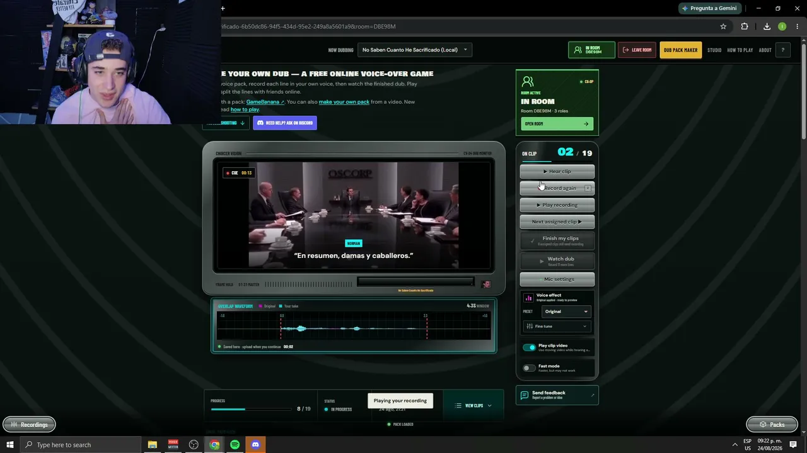Open the 'how to play' text link
The width and height of the screenshot is (807, 453).
coord(245,109)
